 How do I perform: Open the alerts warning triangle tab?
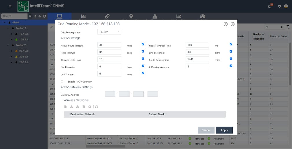pos(155,16)
